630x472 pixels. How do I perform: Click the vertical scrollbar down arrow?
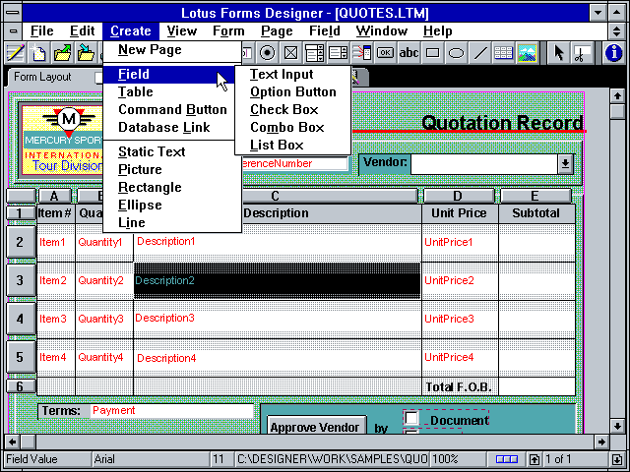point(617,426)
